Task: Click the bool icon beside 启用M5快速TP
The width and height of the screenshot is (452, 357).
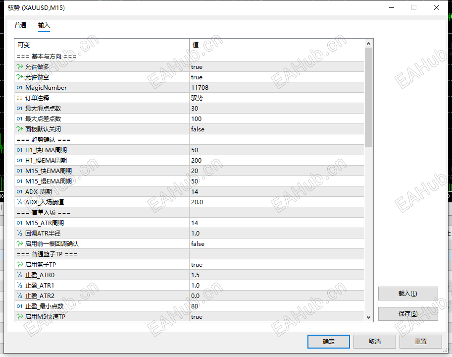Action: (x=20, y=317)
